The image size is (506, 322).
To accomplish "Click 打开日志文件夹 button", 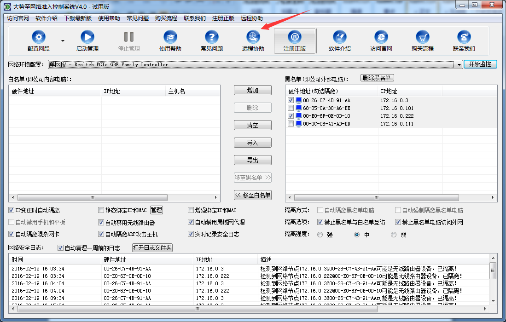I will pyautogui.click(x=152, y=248).
